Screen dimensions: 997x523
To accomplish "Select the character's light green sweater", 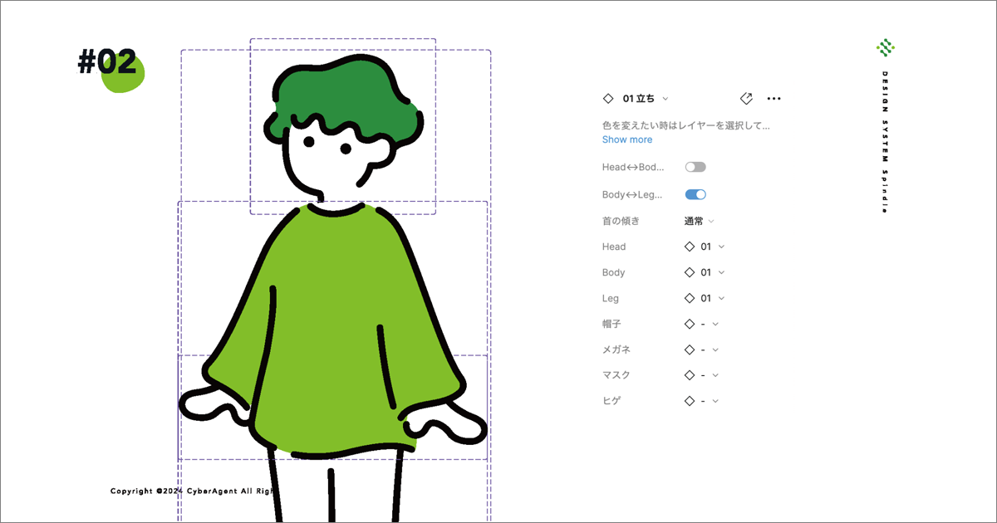I will coord(332,332).
